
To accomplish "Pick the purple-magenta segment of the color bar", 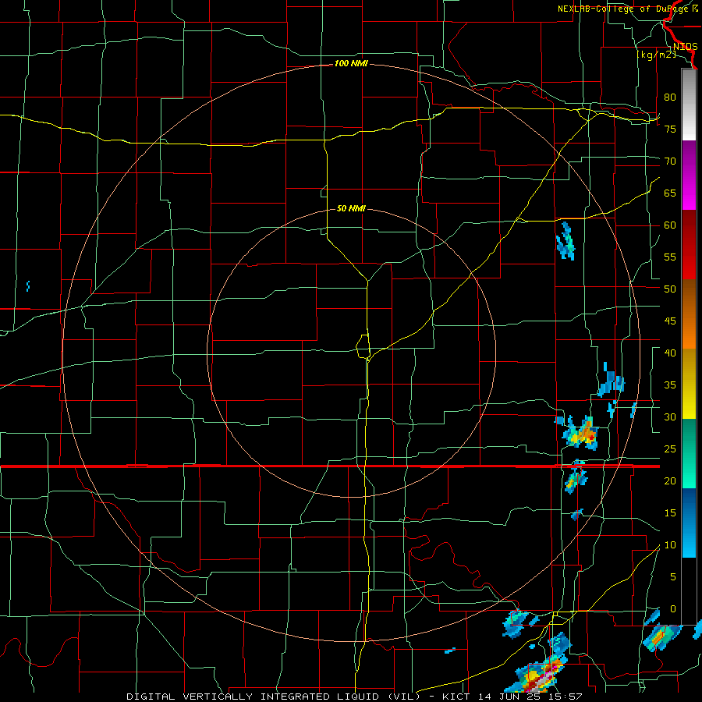I will click(689, 175).
